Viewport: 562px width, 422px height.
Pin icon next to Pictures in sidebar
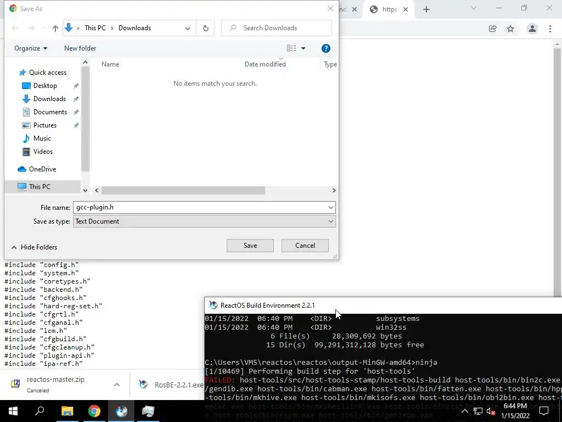(x=76, y=125)
